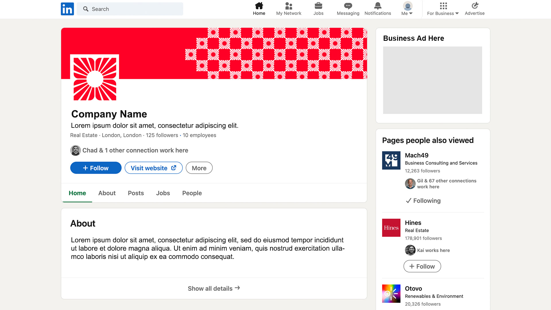The image size is (551, 310).
Task: Select the company Home tab
Action: 77,193
